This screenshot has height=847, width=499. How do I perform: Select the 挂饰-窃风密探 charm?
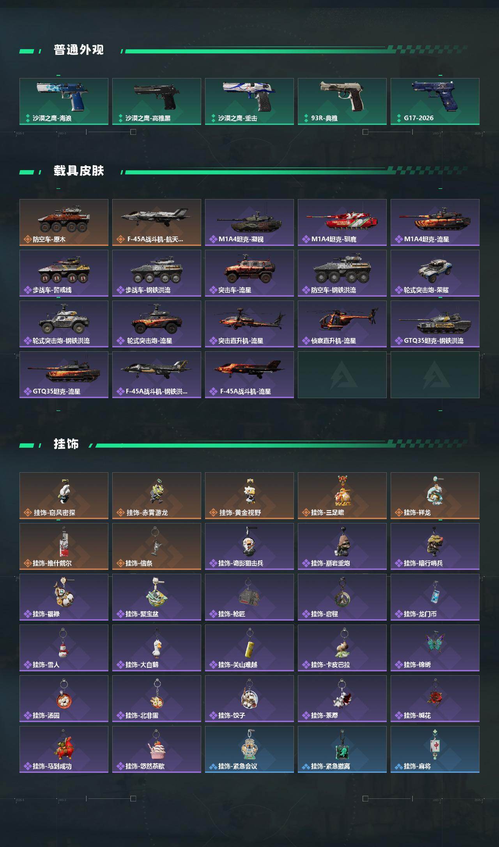(x=64, y=496)
